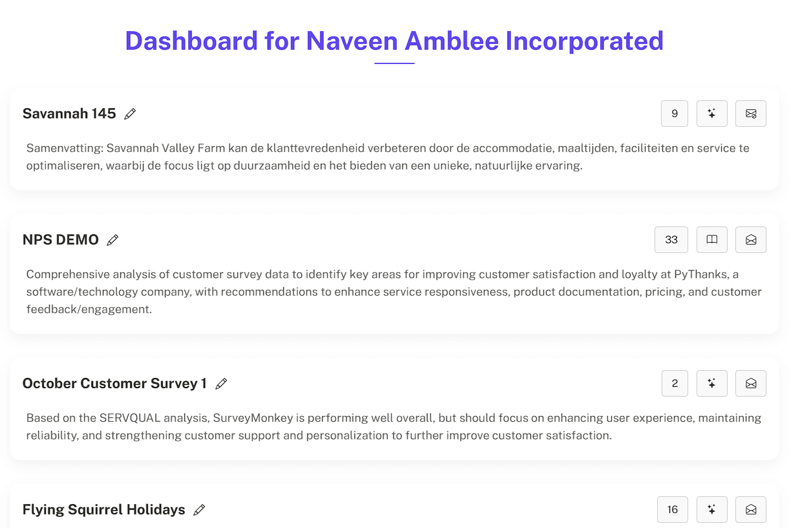Click the open envelope icon for NPS DEMO
Screen dimensions: 791x528
click(x=751, y=240)
